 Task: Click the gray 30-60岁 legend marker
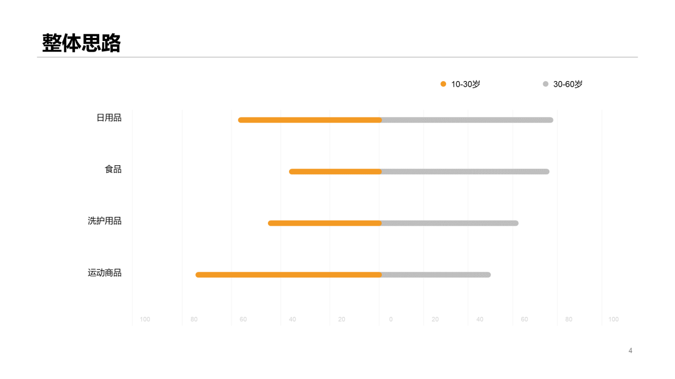coord(545,84)
